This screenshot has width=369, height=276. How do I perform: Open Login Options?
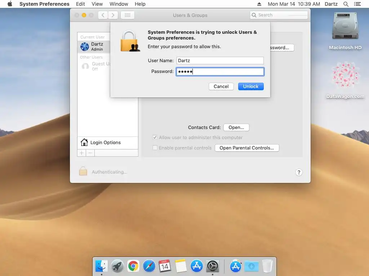click(107, 142)
